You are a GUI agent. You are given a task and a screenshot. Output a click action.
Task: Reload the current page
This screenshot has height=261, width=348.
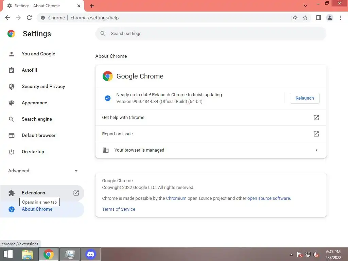point(29,18)
